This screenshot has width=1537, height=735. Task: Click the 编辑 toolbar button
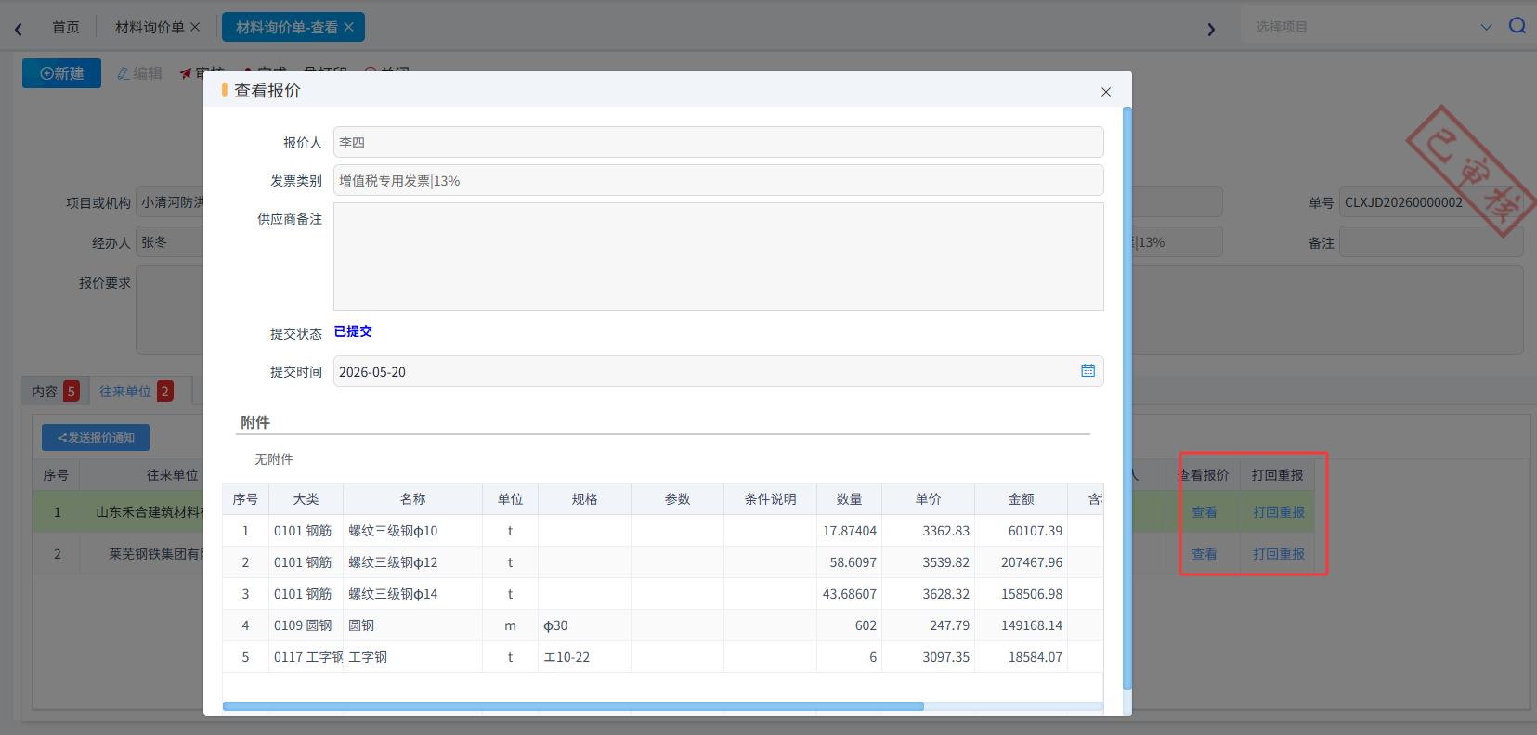[x=139, y=73]
